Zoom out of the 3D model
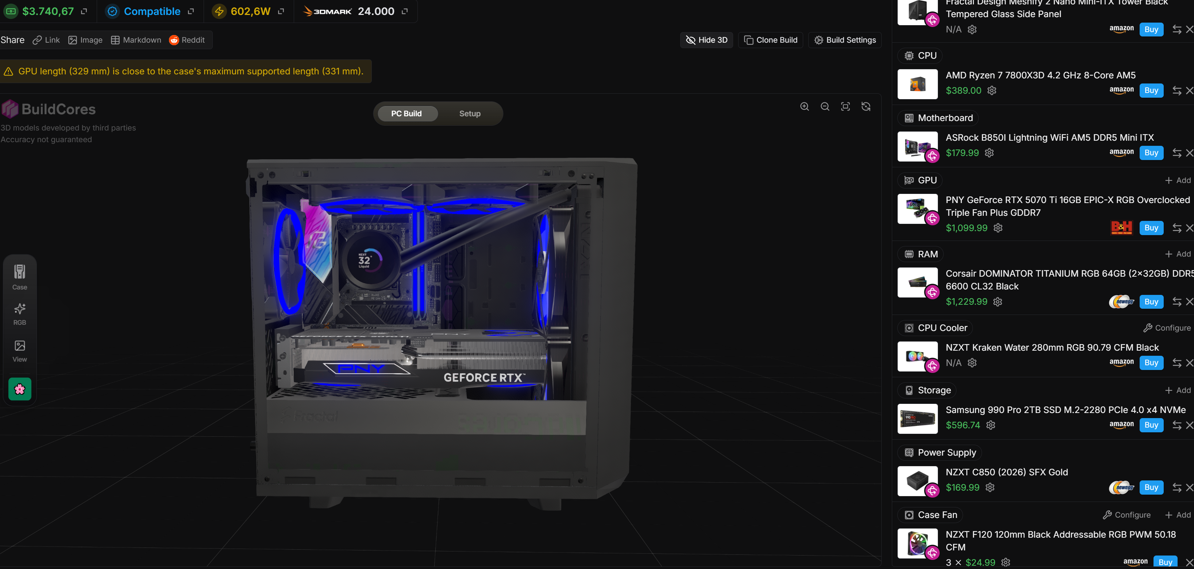1194x569 pixels. point(825,106)
